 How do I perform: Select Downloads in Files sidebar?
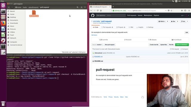tap(14, 23)
